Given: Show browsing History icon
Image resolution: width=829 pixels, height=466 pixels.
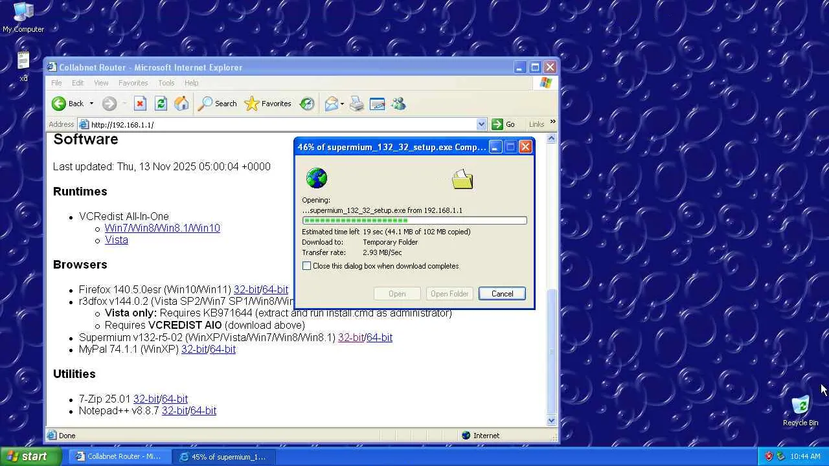Looking at the screenshot, I should click(x=307, y=104).
